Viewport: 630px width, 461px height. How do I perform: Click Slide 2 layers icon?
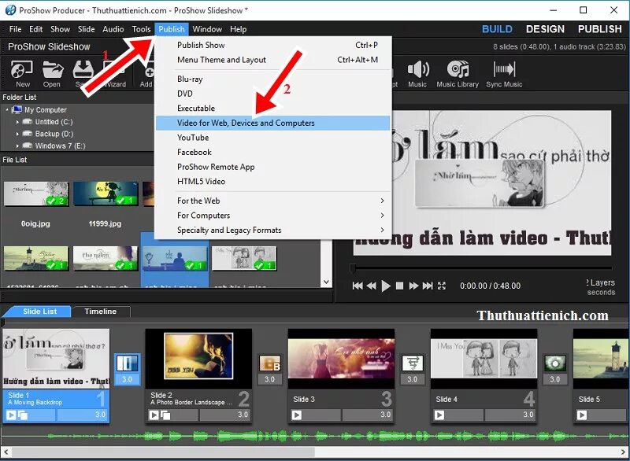pyautogui.click(x=165, y=415)
